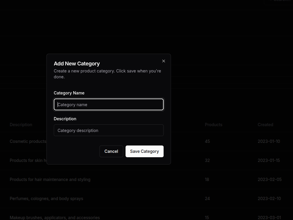Select the Description column header

(21, 125)
